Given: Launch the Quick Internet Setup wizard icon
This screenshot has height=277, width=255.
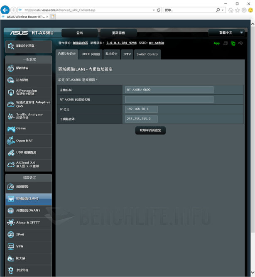Looking at the screenshot, I should point(11,46).
